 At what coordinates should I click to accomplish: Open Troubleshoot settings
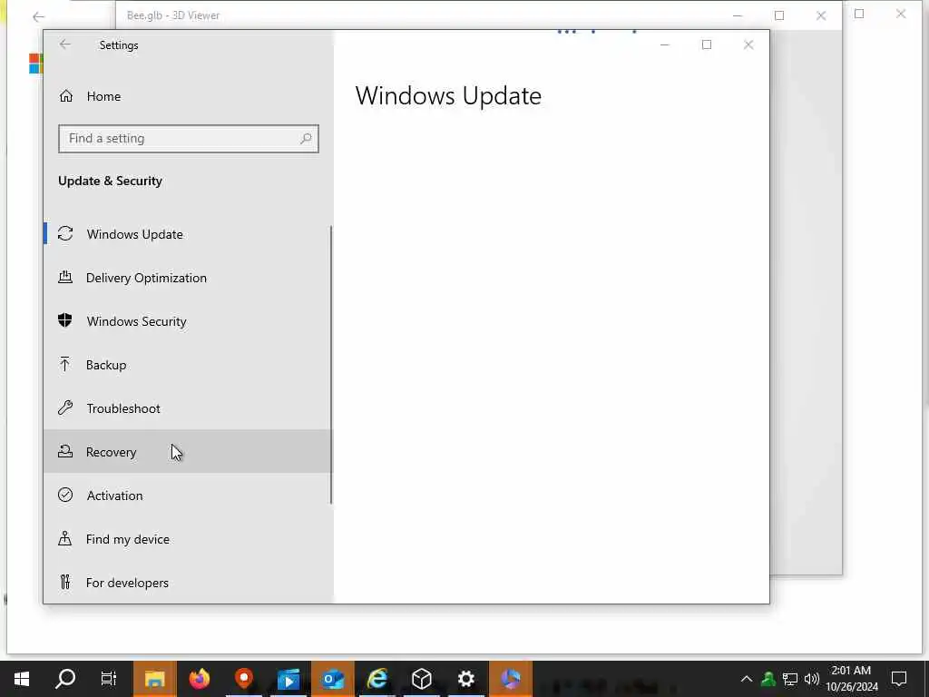[x=187, y=407]
